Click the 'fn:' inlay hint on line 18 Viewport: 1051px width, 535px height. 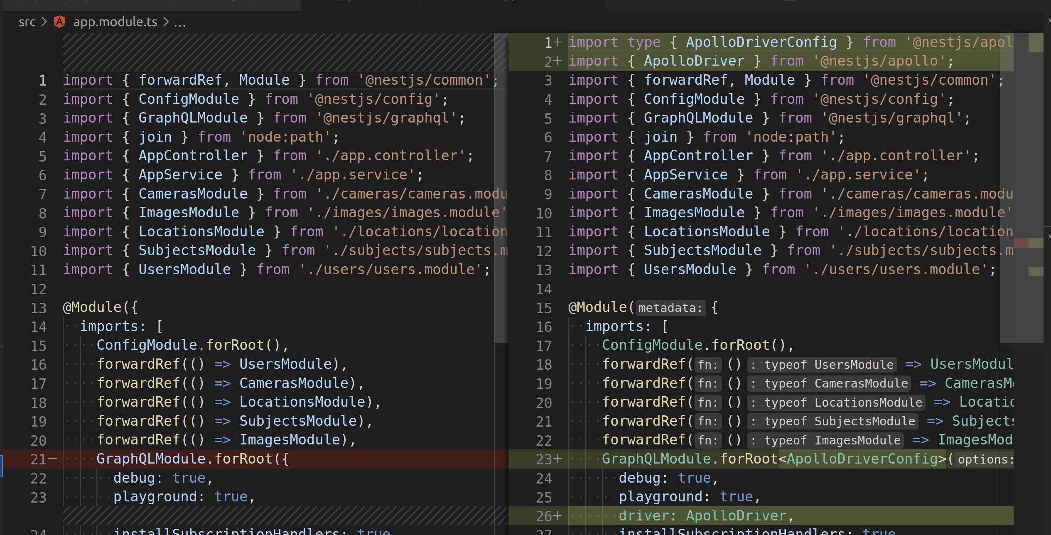pyautogui.click(x=708, y=364)
